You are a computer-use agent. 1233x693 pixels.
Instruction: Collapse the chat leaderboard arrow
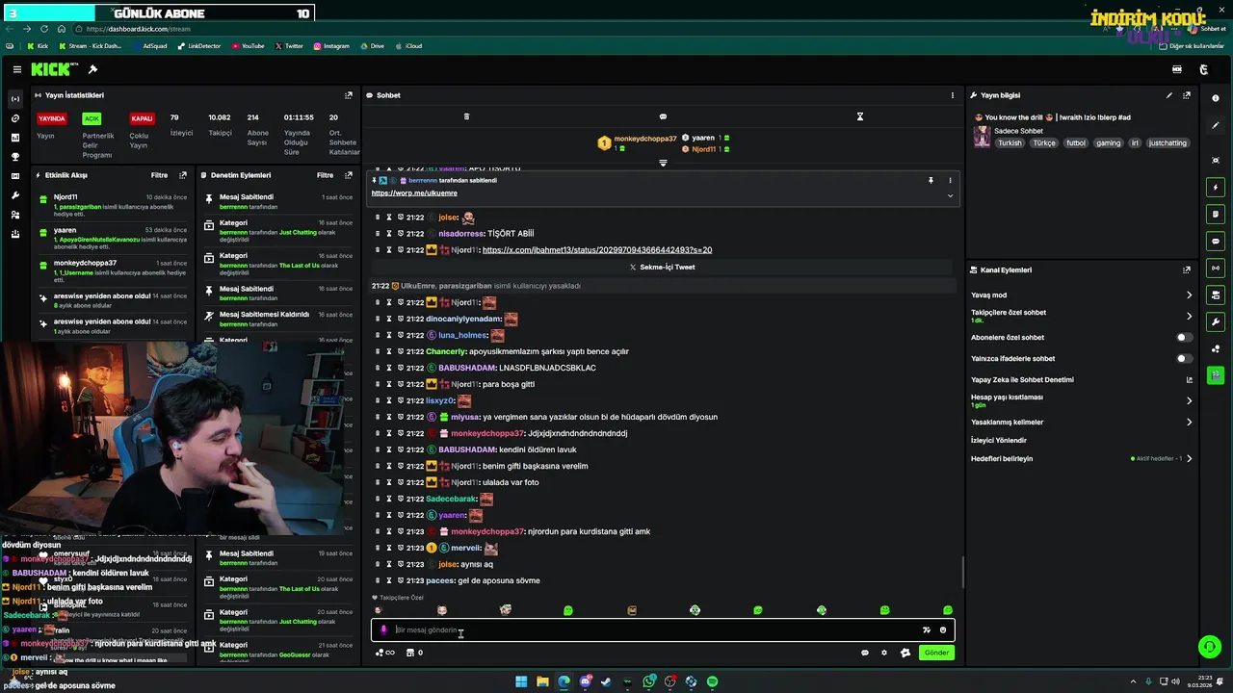tap(663, 163)
